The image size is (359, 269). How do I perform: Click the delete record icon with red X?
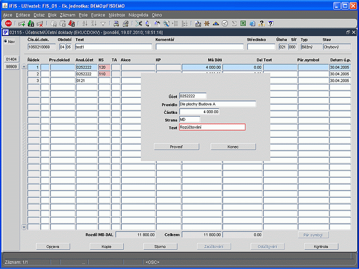pyautogui.click(x=40, y=23)
